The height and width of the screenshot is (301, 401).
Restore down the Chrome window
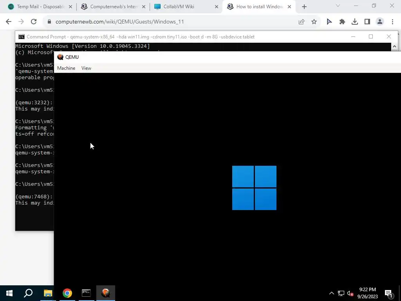click(374, 5)
